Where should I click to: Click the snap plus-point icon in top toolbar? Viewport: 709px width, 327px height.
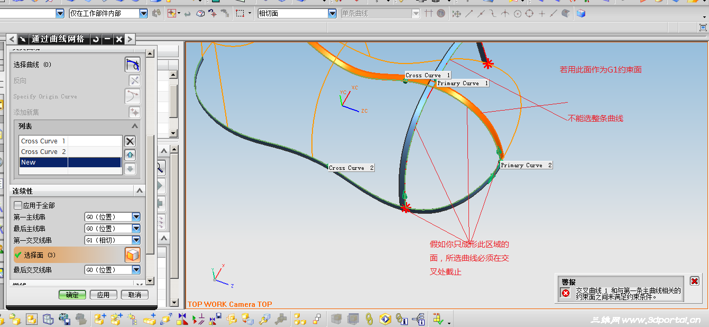(x=542, y=14)
